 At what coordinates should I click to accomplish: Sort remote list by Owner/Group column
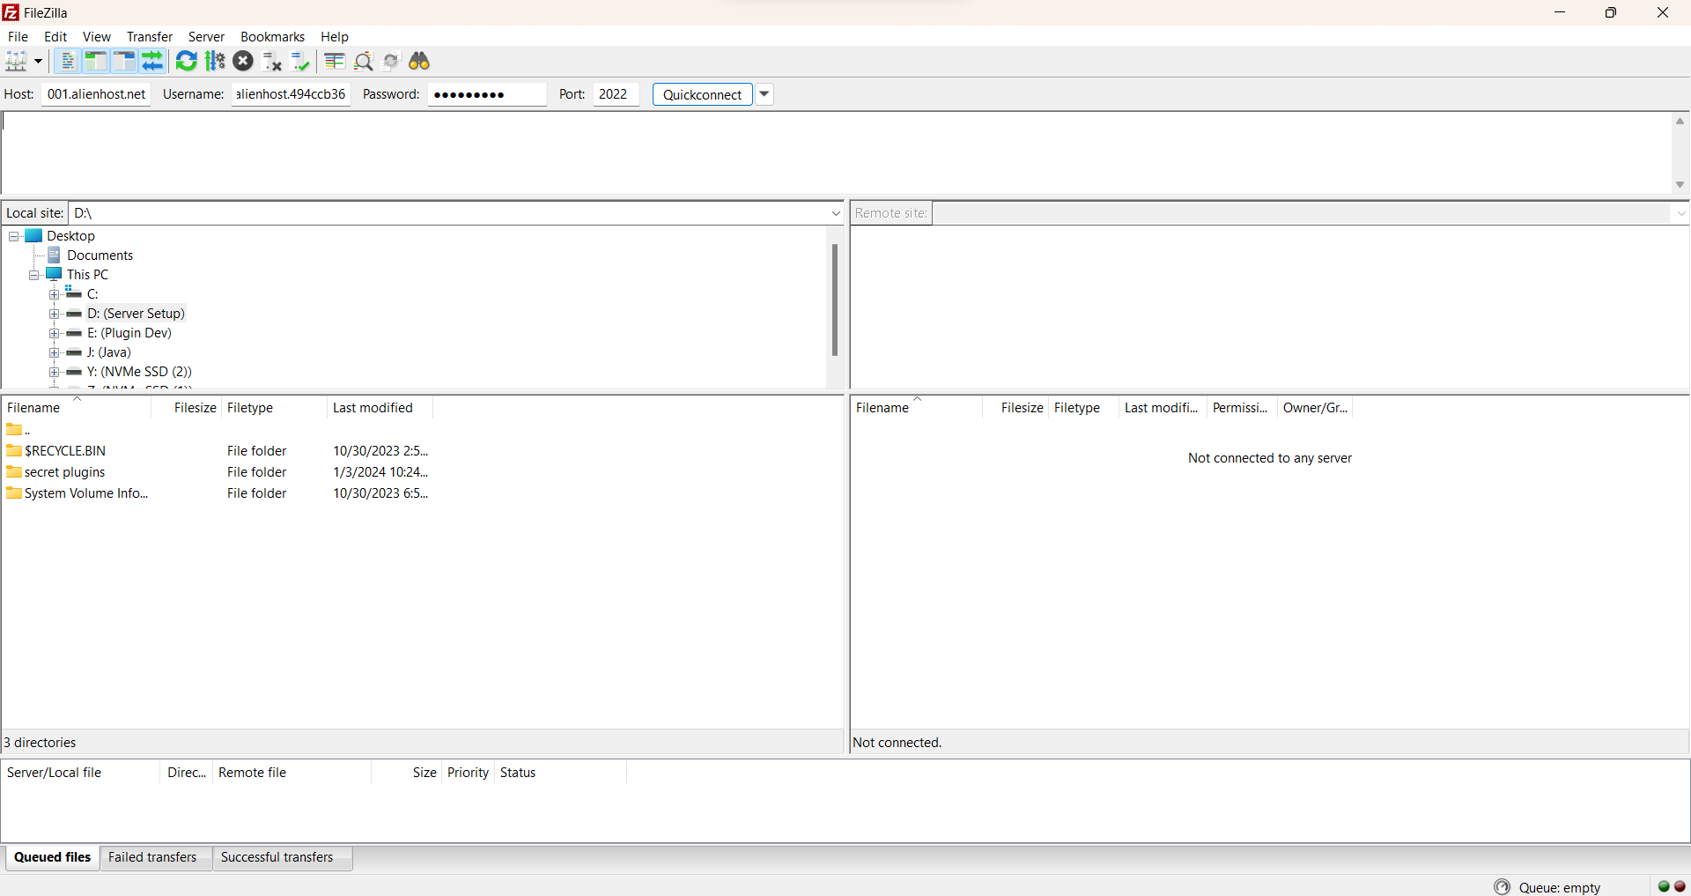pos(1315,408)
